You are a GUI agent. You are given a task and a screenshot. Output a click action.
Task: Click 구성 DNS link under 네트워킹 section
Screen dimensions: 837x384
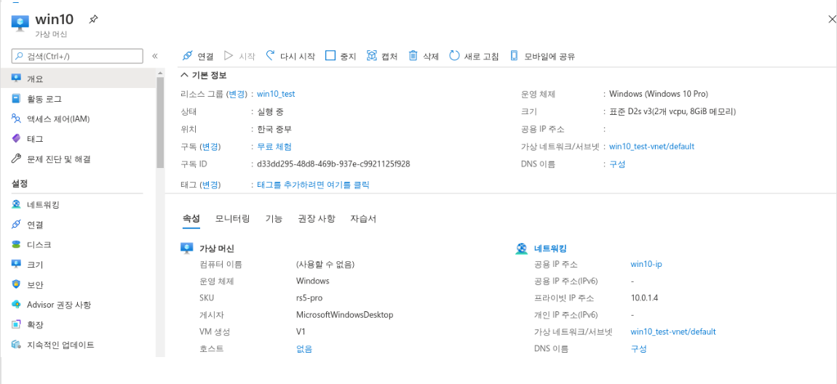coord(638,349)
